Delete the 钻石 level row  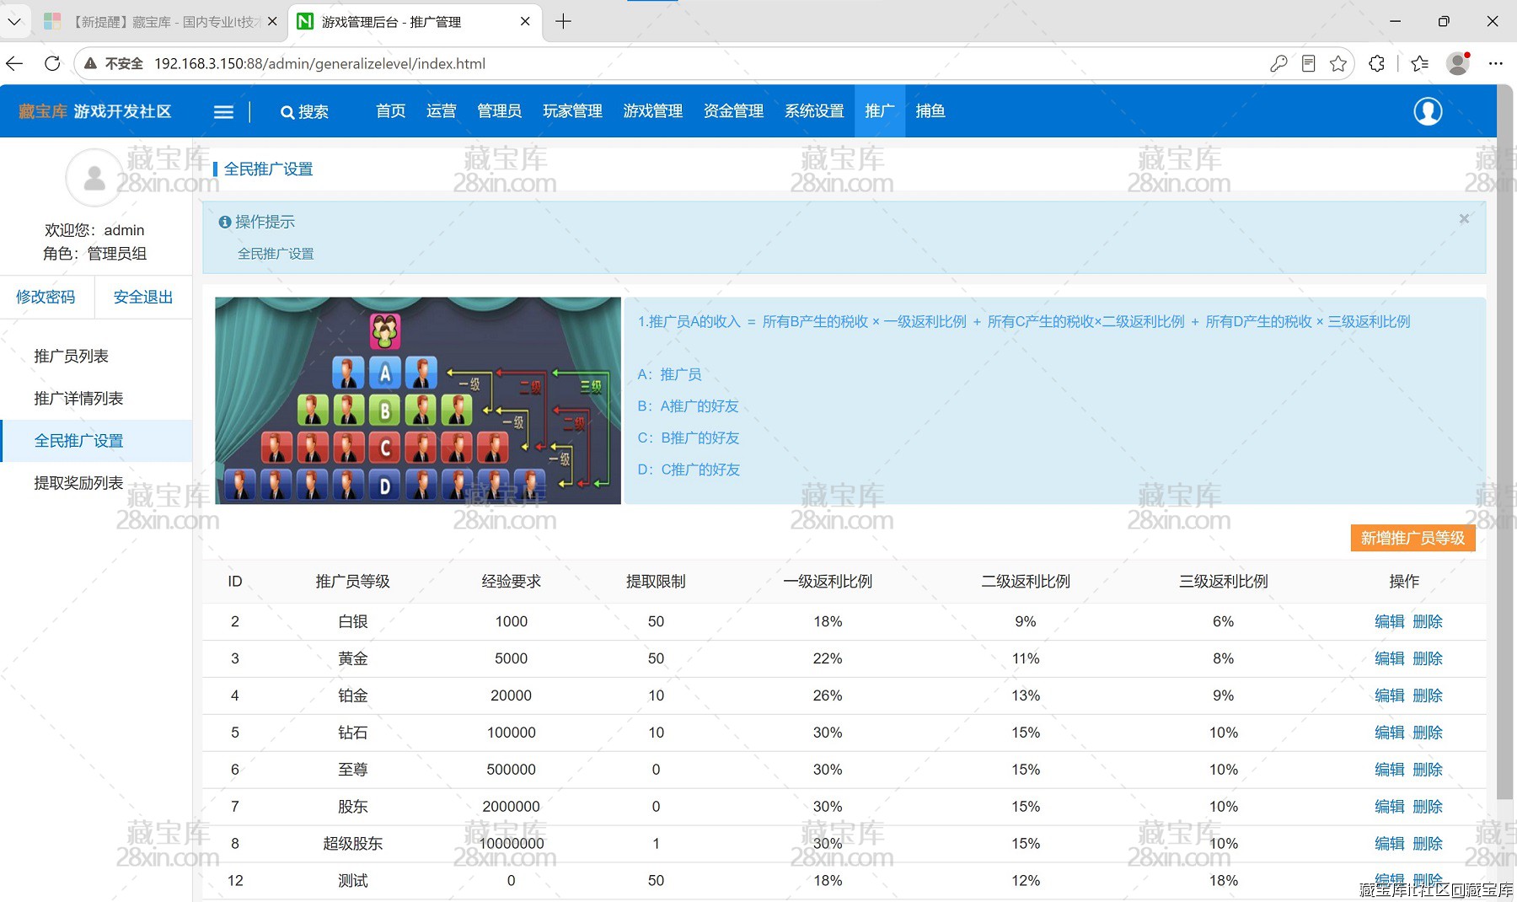tap(1428, 733)
